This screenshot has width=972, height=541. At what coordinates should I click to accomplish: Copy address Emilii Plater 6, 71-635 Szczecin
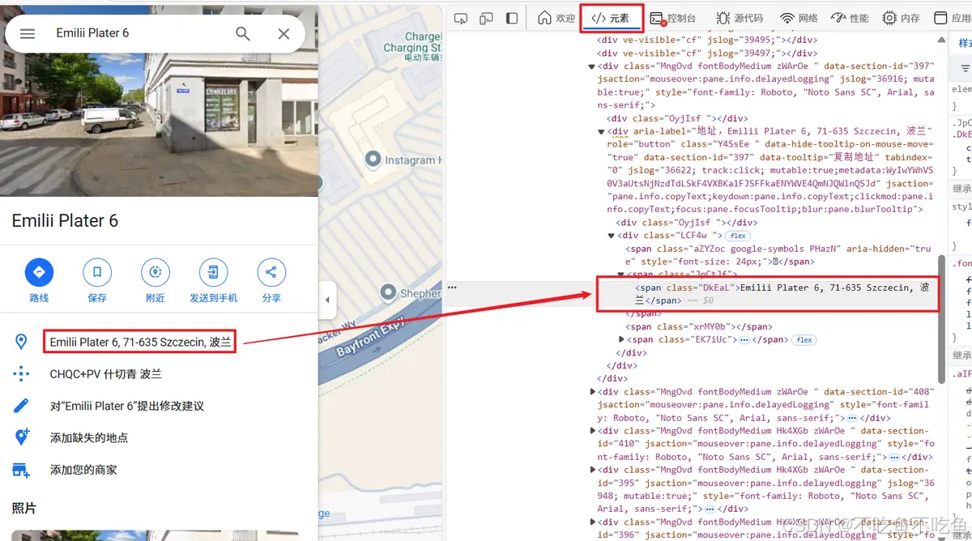(x=140, y=342)
